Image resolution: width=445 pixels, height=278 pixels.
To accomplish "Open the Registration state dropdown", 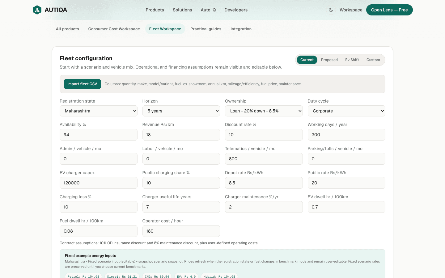I will click(x=99, y=111).
